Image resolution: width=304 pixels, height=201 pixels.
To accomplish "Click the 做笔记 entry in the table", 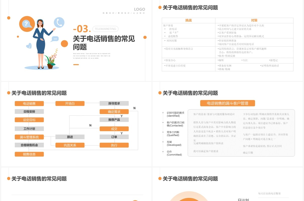I will [x=273, y=60].
